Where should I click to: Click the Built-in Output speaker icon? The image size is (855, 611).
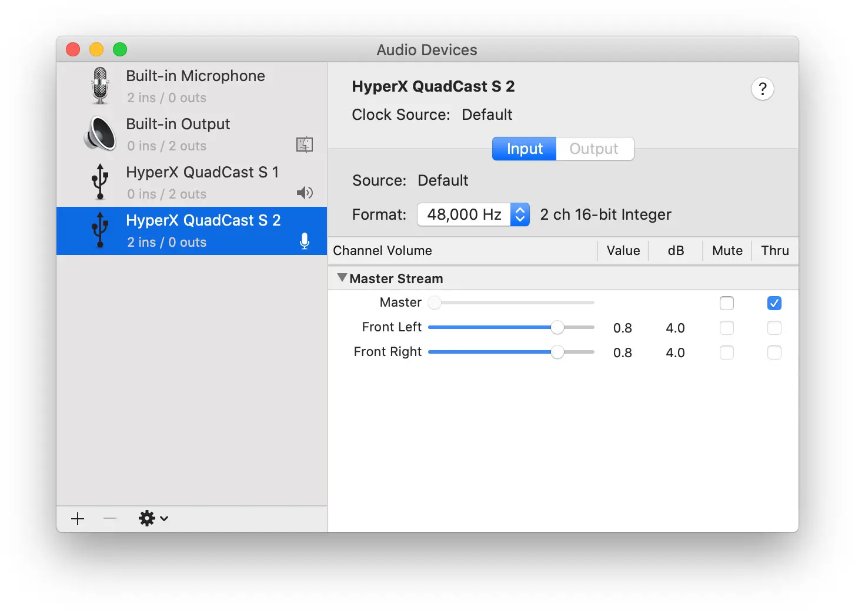[x=101, y=134]
